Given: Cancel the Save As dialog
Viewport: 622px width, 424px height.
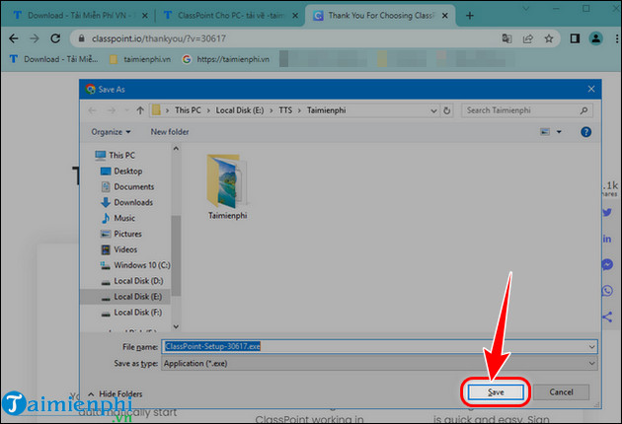Looking at the screenshot, I should (x=567, y=391).
